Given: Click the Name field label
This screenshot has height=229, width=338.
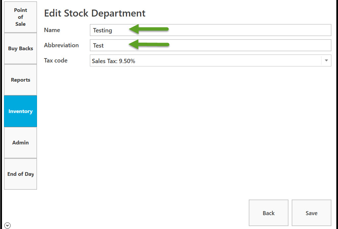Looking at the screenshot, I should (52, 30).
